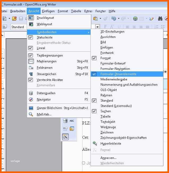169x173 pixels.
Task: Click the open folder toolbar icon
Action: (x=14, y=19)
